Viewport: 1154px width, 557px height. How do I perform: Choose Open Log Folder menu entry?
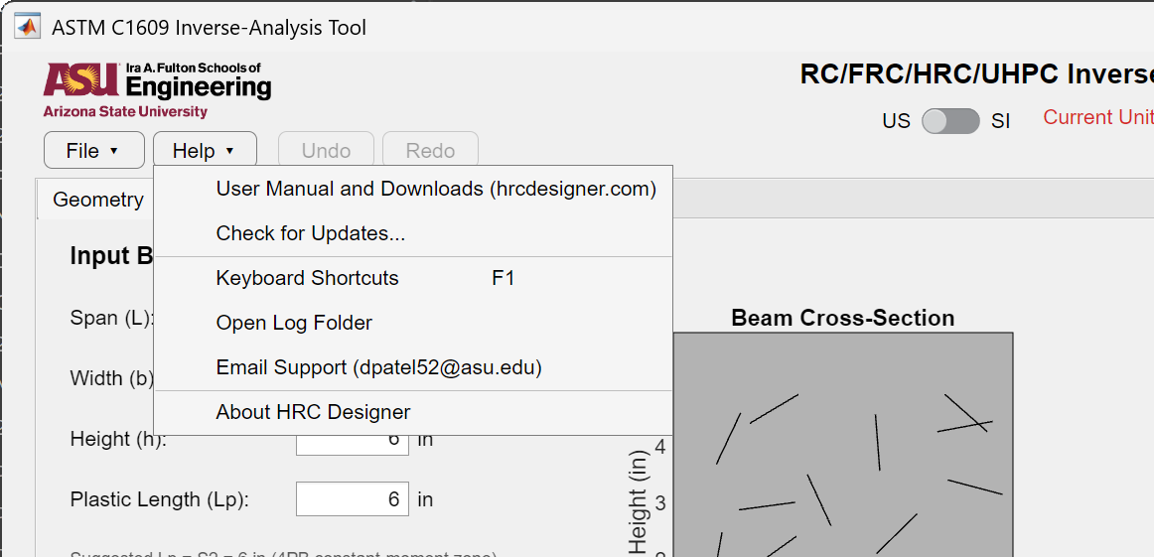pos(413,323)
